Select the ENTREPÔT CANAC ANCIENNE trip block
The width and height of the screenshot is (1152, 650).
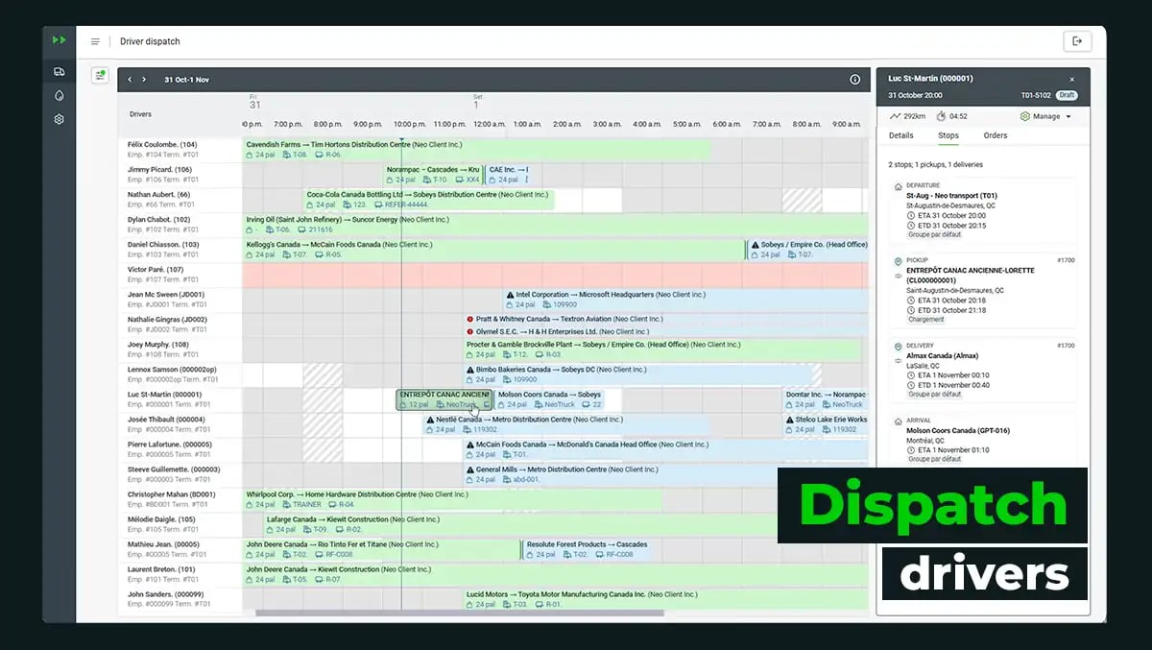(444, 399)
